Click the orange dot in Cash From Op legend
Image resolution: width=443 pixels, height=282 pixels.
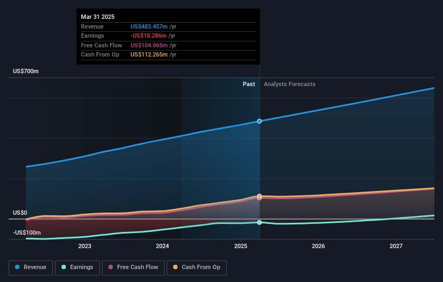pyautogui.click(x=175, y=267)
